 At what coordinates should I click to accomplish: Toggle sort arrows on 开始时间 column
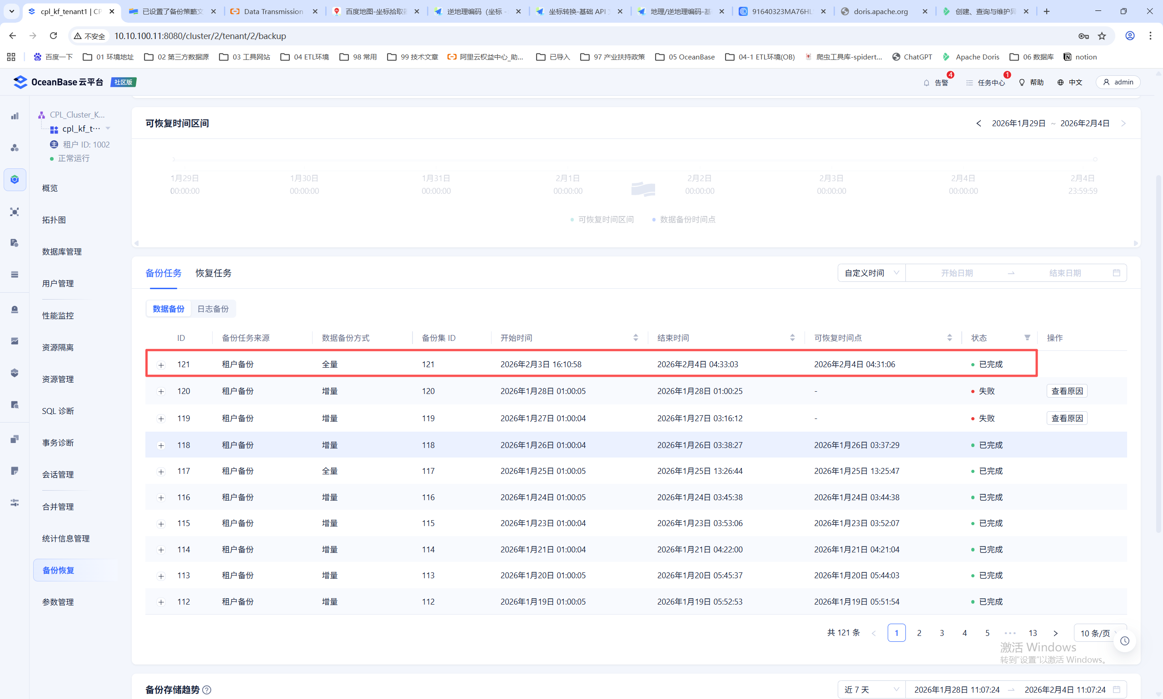click(x=636, y=338)
